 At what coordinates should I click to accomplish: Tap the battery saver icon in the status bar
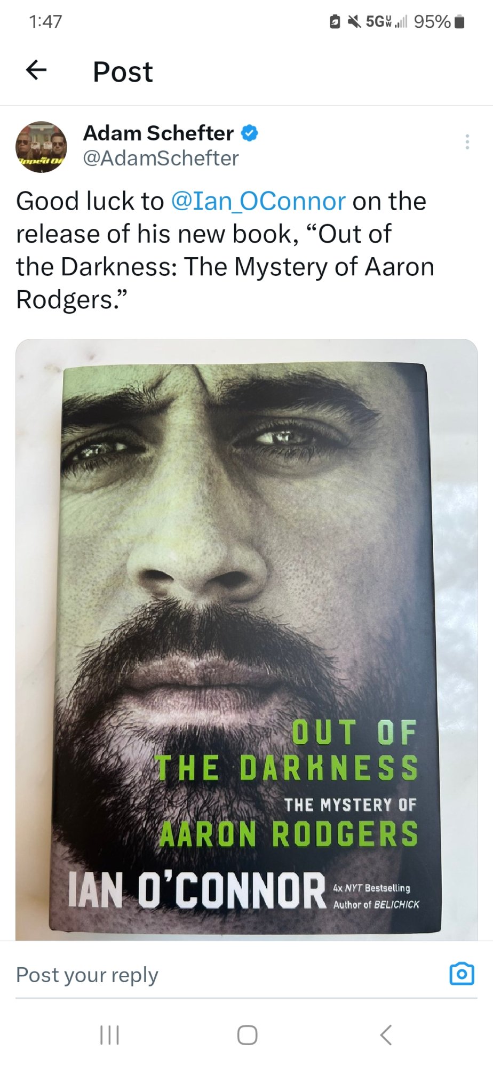(335, 21)
